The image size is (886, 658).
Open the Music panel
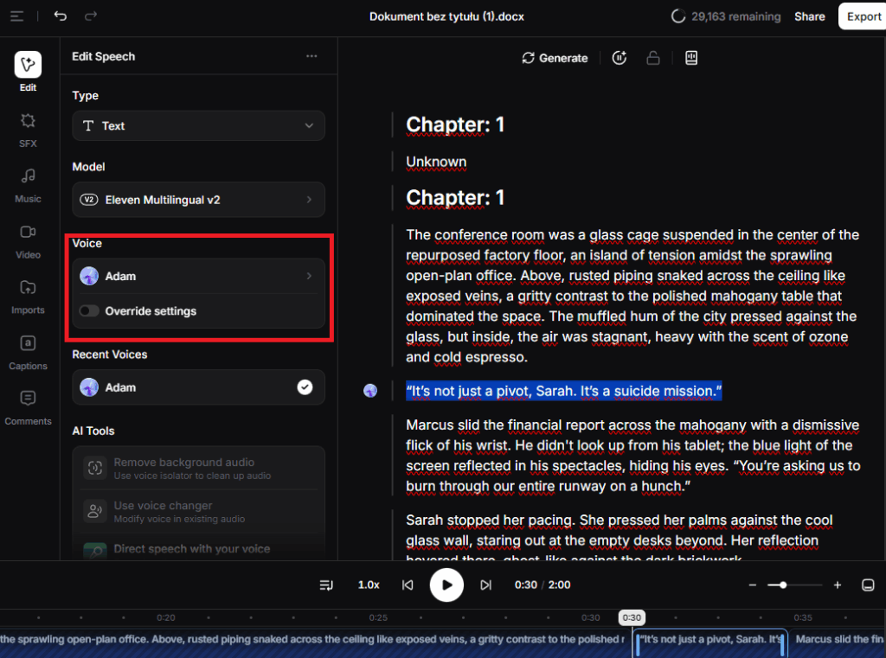[28, 185]
